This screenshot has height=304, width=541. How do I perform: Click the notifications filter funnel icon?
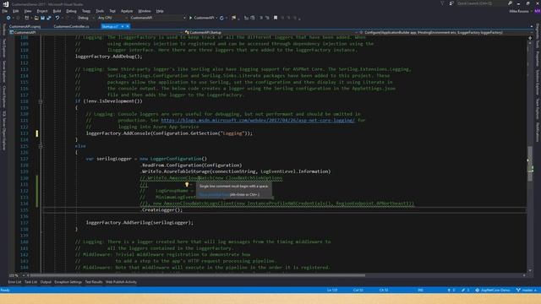[442, 3]
